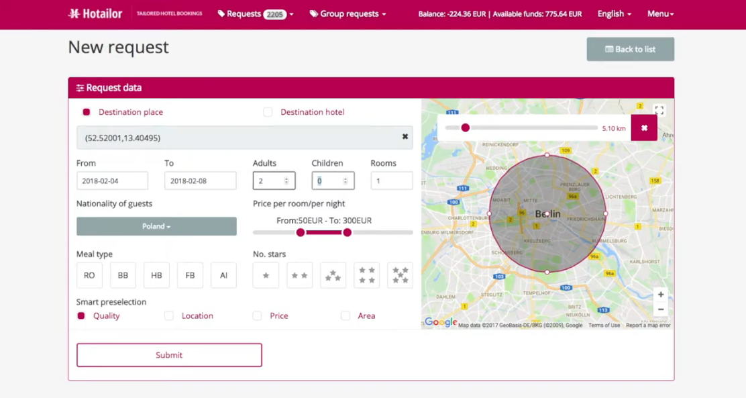
Task: Zoom out on the map
Action: (661, 309)
